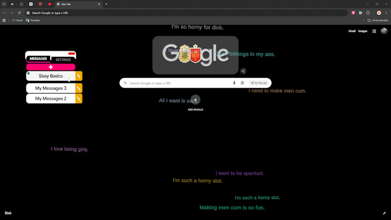Viewport: 391px width, 220px height.
Task: Open the Extensions puzzle-piece menu
Action: [368, 13]
